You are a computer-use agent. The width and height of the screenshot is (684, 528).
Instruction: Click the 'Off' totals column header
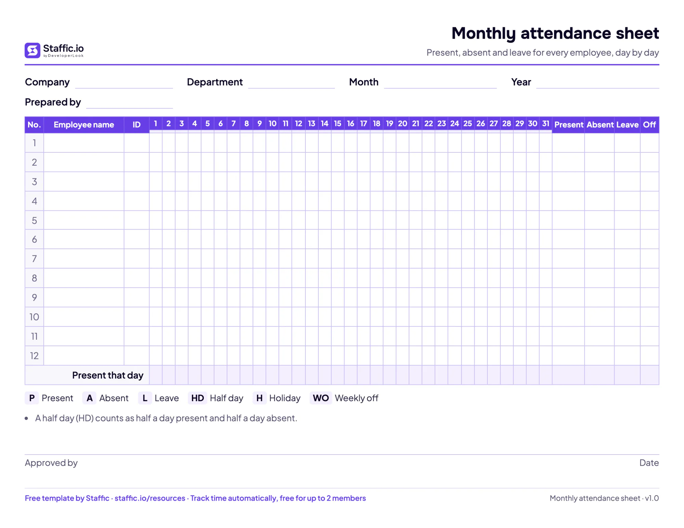pos(649,125)
